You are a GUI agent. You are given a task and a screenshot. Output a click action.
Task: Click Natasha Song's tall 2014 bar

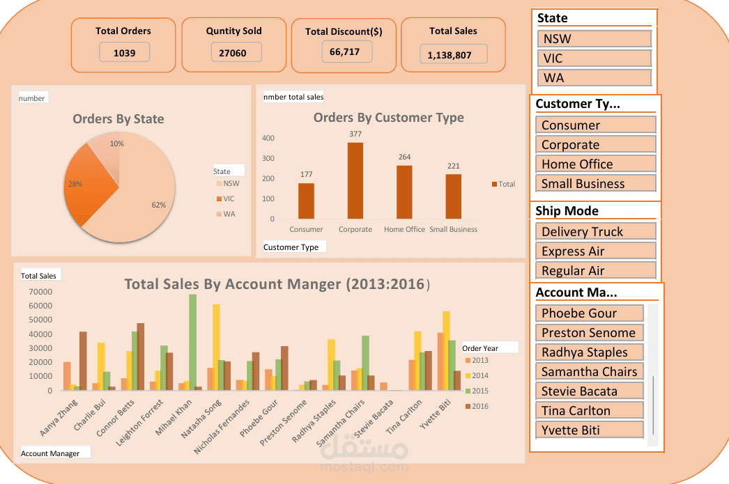click(x=216, y=347)
